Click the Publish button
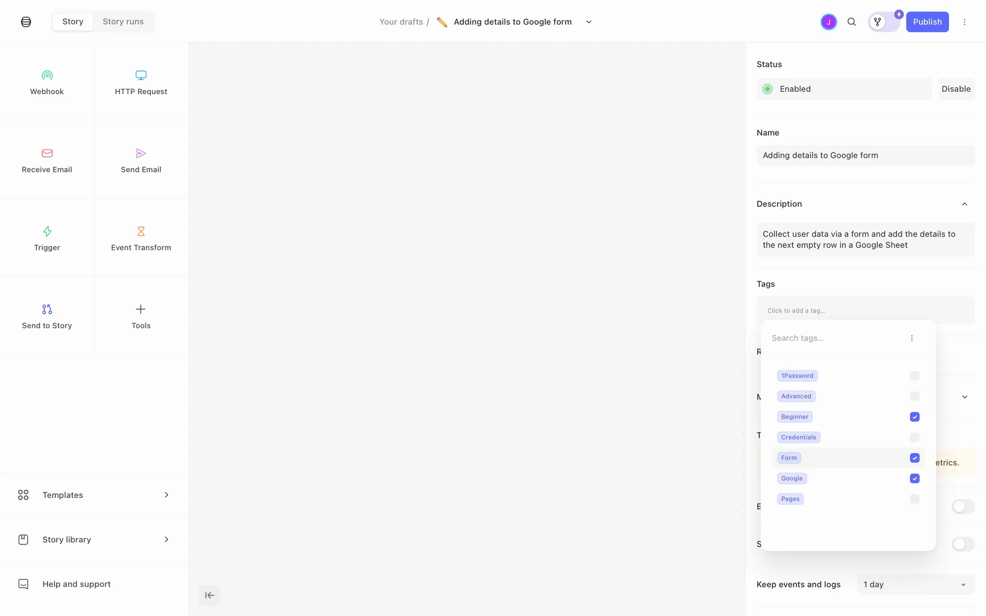Viewport: 986px width, 616px height. click(x=927, y=22)
